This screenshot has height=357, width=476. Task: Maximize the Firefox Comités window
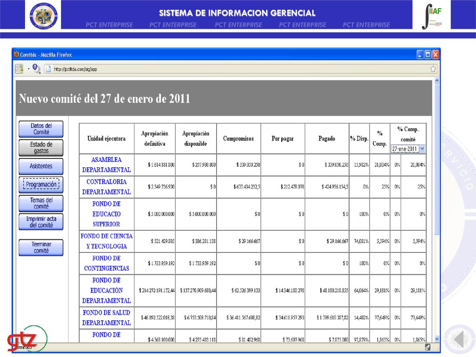pos(428,55)
